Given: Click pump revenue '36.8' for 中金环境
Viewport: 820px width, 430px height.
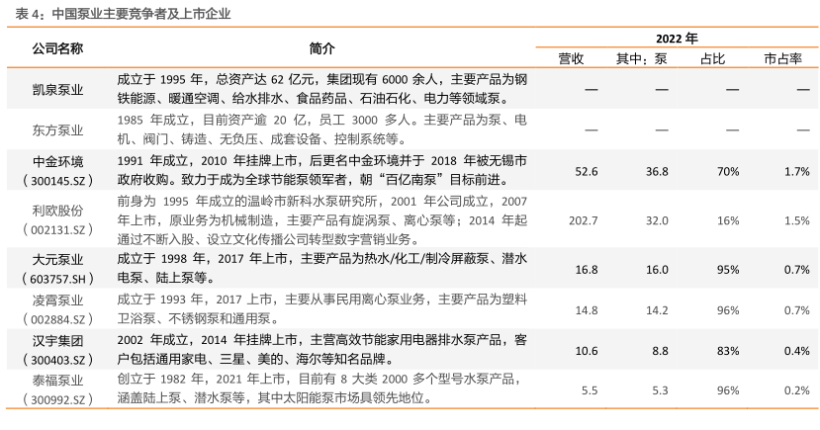Looking at the screenshot, I should point(657,171).
